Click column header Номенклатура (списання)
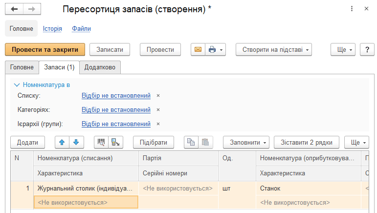This screenshot has width=377, height=213. tap(86, 158)
